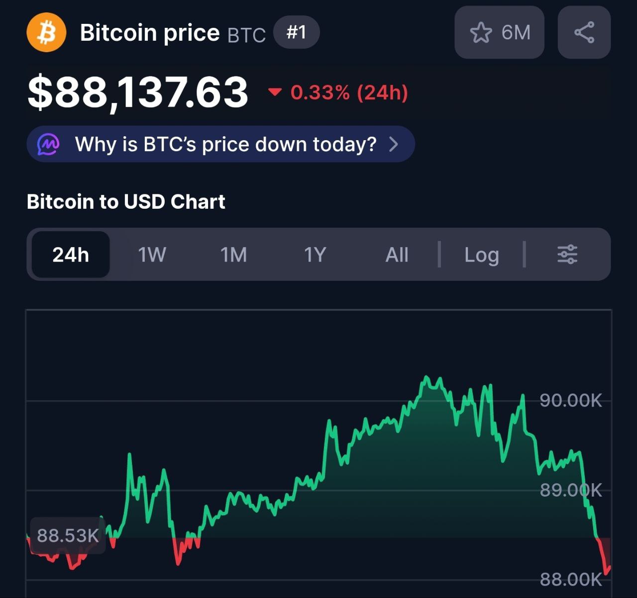
Task: Switch chart to 1W range
Action: pos(152,255)
